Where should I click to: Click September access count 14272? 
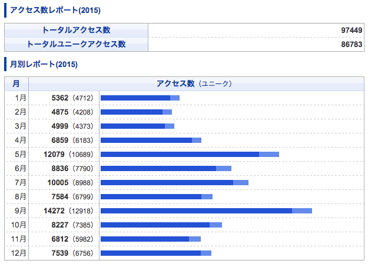pyautogui.click(x=54, y=210)
